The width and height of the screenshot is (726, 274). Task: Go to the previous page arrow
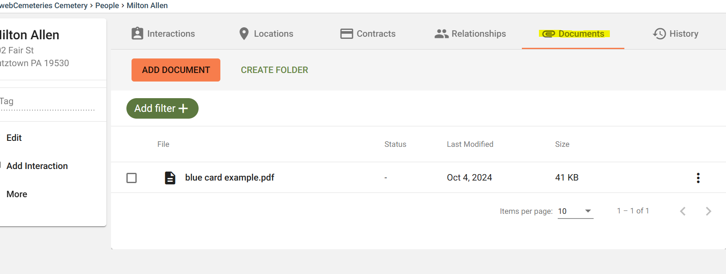click(x=683, y=211)
